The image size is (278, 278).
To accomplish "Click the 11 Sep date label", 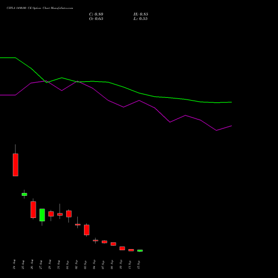I will 130,265.
